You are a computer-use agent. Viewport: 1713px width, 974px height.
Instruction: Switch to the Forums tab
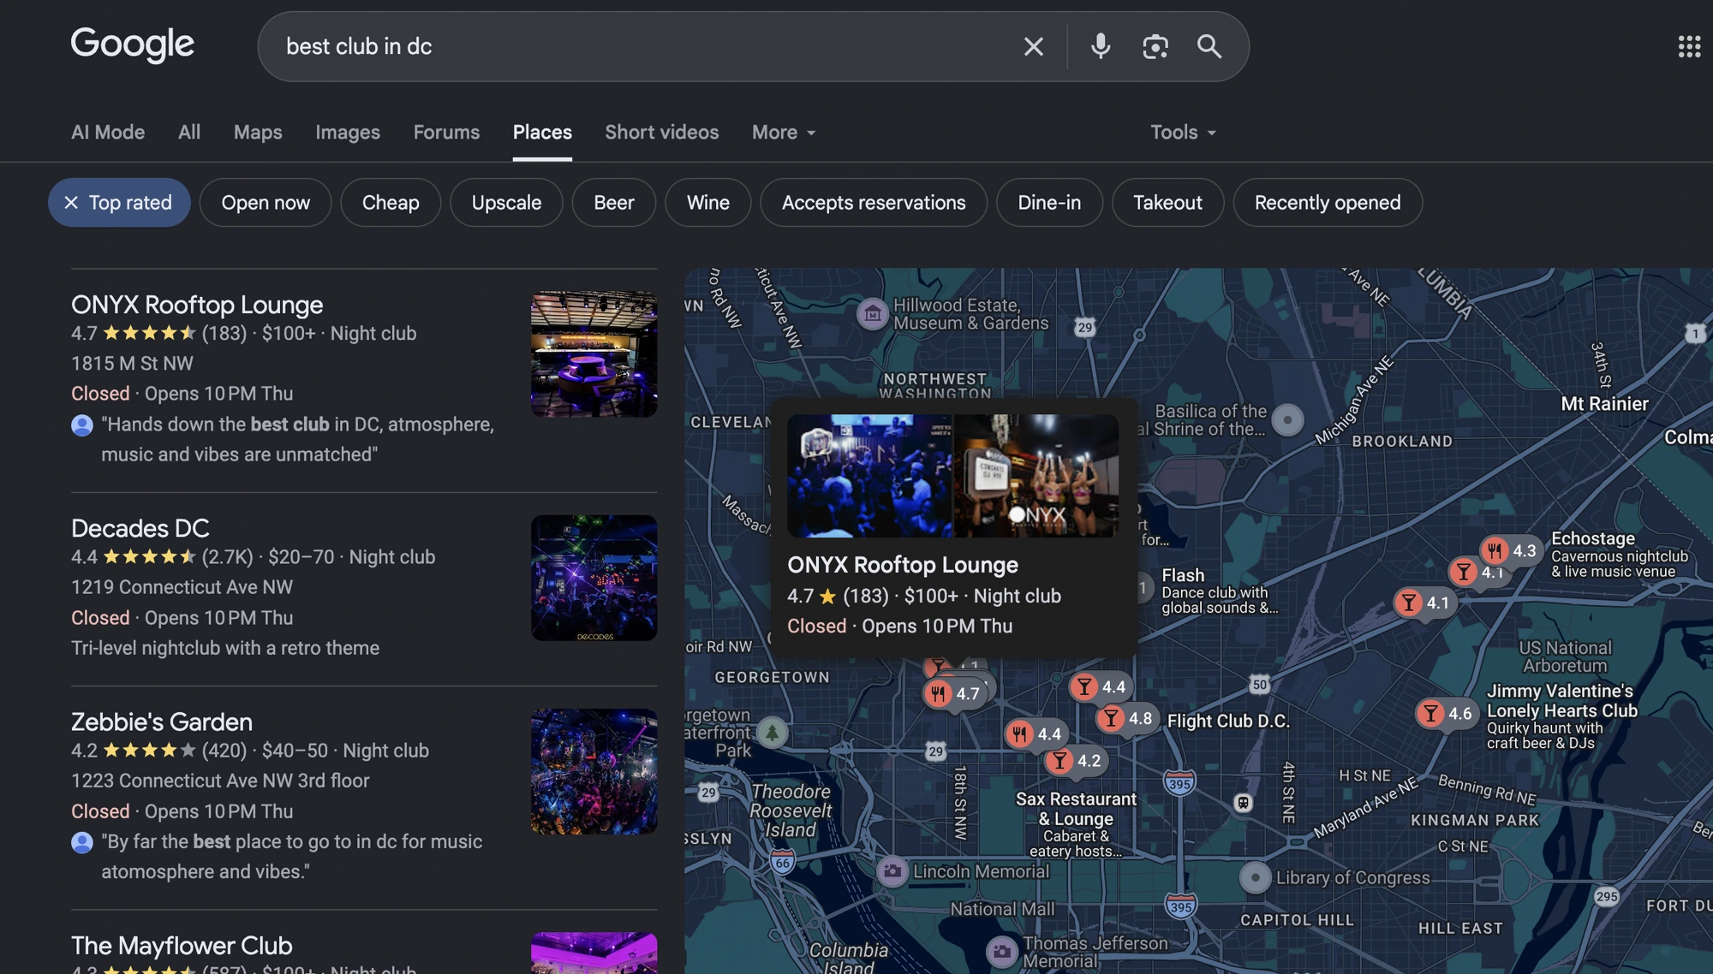coord(446,133)
